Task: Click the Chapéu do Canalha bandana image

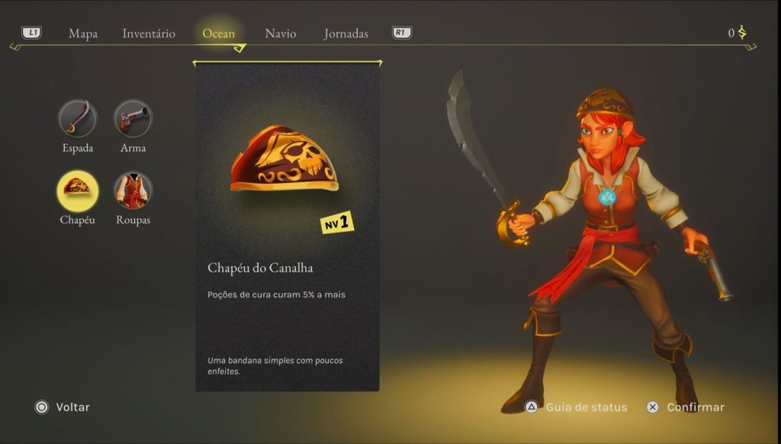Action: click(284, 159)
